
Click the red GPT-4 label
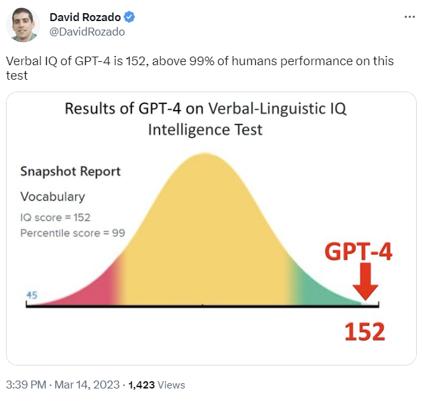(357, 252)
